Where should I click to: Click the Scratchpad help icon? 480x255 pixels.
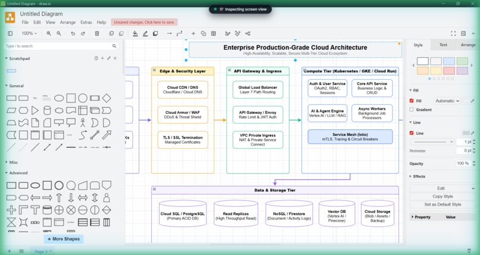pos(96,58)
